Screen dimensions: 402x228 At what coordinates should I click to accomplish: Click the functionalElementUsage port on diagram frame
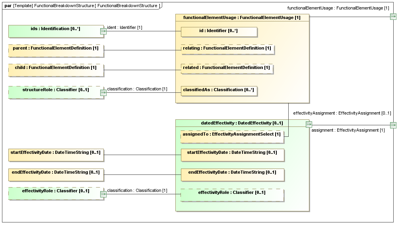pos(393,17)
